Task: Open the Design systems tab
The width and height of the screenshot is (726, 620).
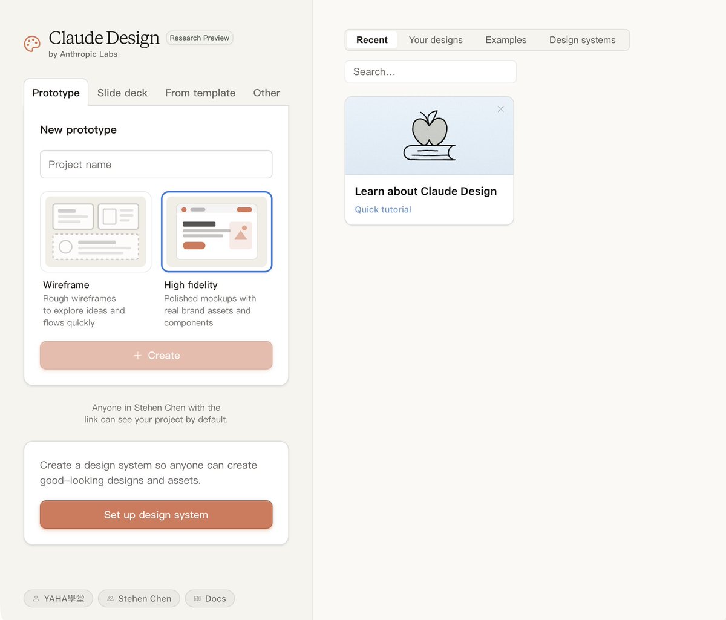Action: 583,40
